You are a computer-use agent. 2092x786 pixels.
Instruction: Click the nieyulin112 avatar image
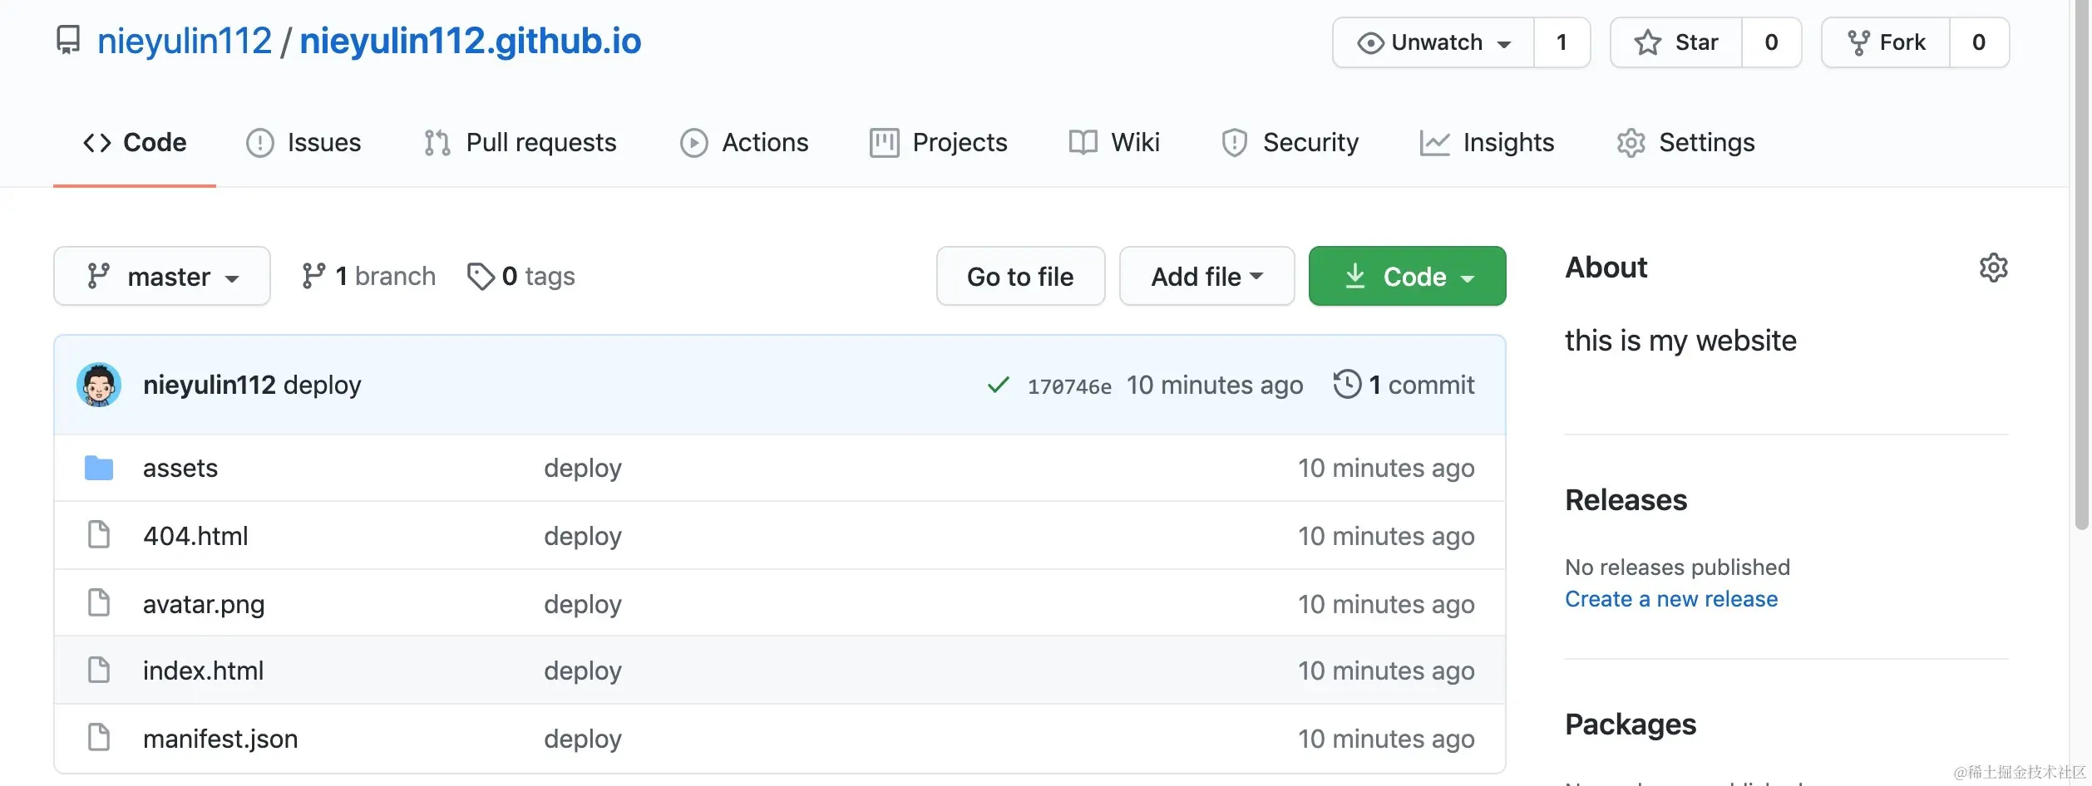99,385
